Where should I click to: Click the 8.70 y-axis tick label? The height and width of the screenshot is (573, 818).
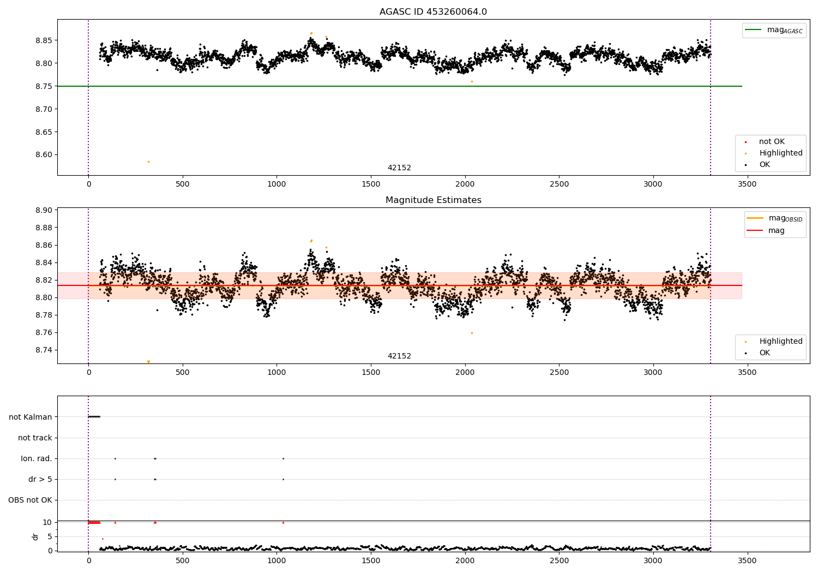44,109
